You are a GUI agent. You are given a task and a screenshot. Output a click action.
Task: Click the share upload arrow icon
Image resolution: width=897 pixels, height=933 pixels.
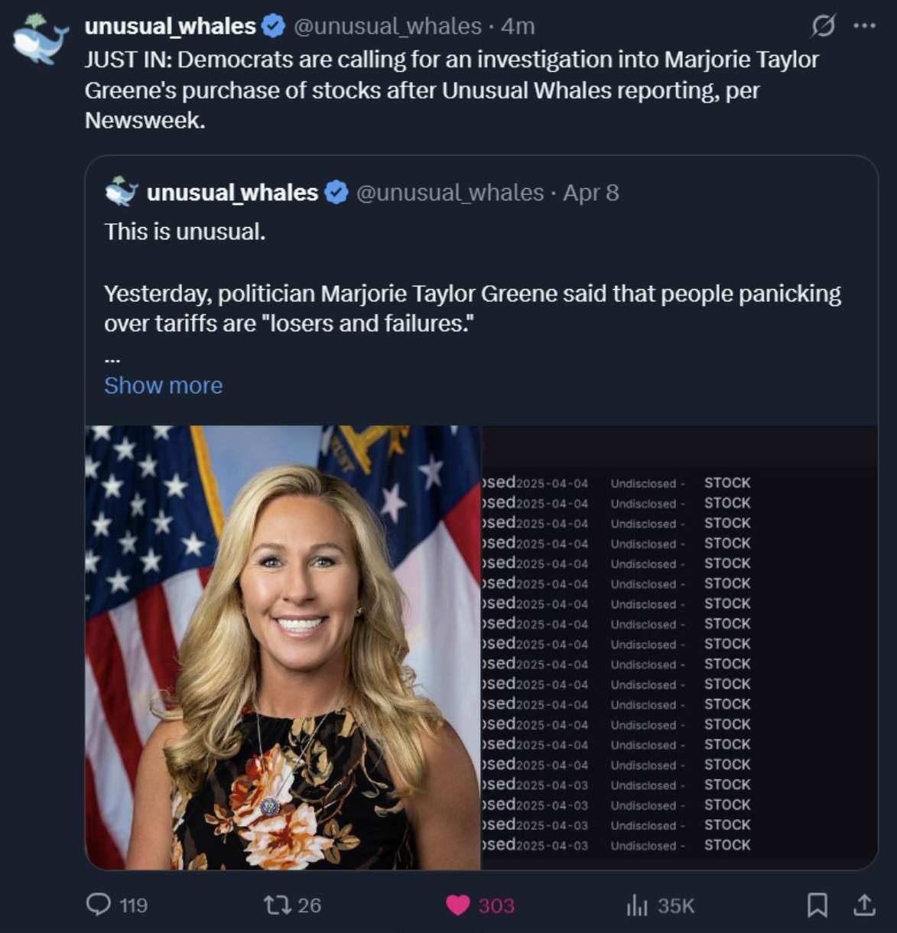click(864, 905)
